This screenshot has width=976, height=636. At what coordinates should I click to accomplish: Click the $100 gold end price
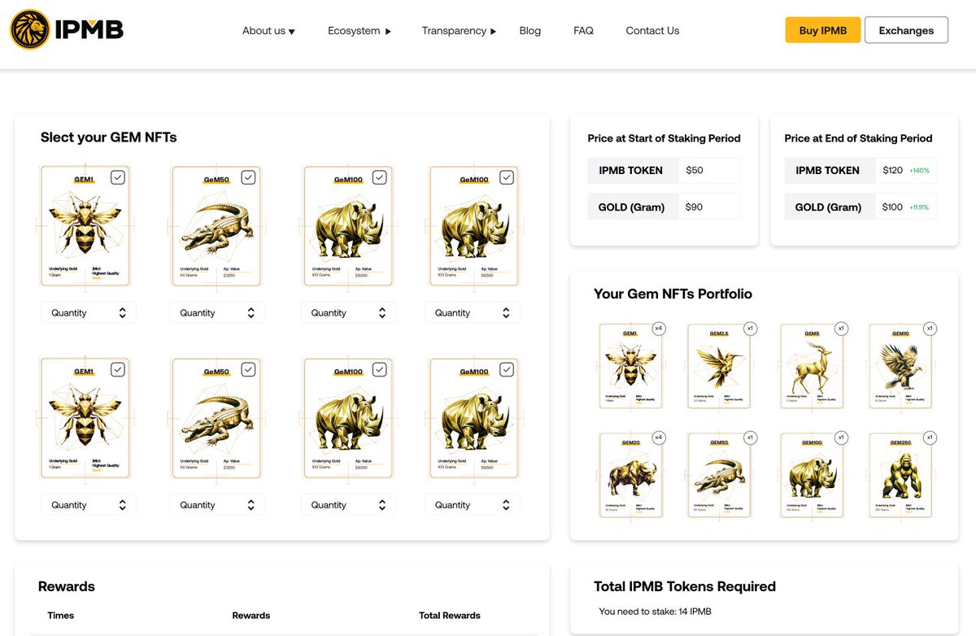coord(893,207)
